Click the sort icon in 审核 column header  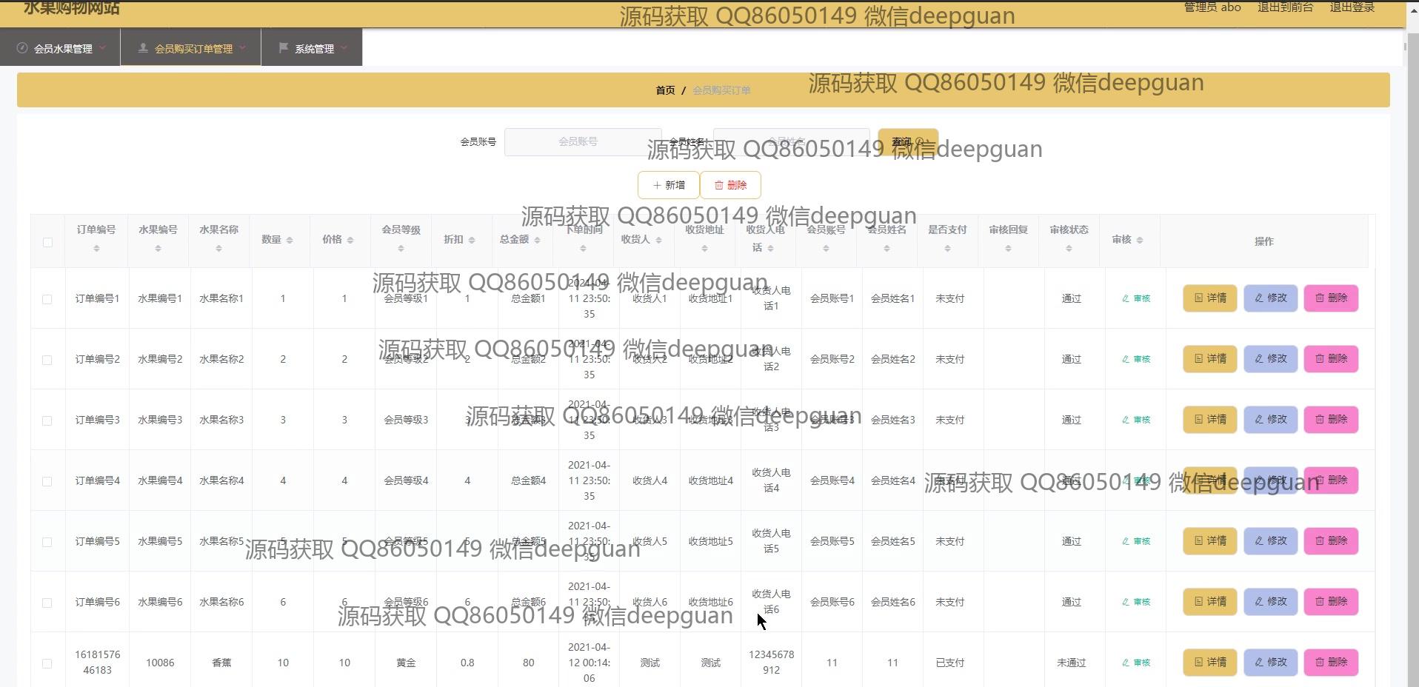1139,241
